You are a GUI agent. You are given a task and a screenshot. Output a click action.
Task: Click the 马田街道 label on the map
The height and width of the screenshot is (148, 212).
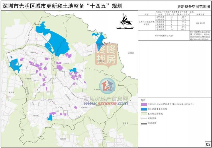click(28, 78)
